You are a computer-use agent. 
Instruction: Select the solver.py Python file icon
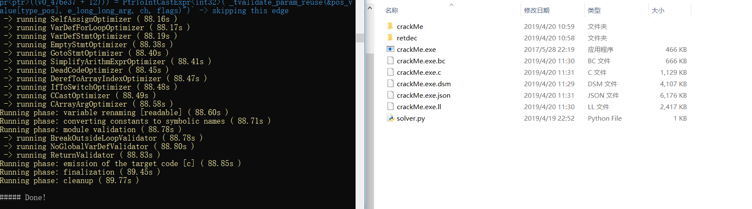click(390, 118)
